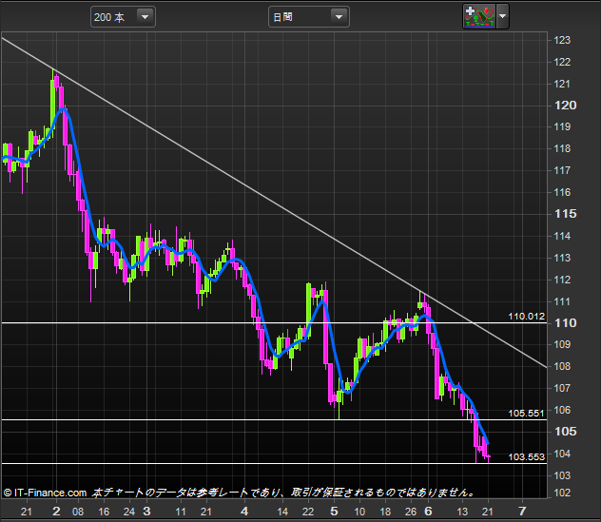Screen dimensions: 601x522
Task: Click month 3 label on time axis
Action: pos(146,511)
